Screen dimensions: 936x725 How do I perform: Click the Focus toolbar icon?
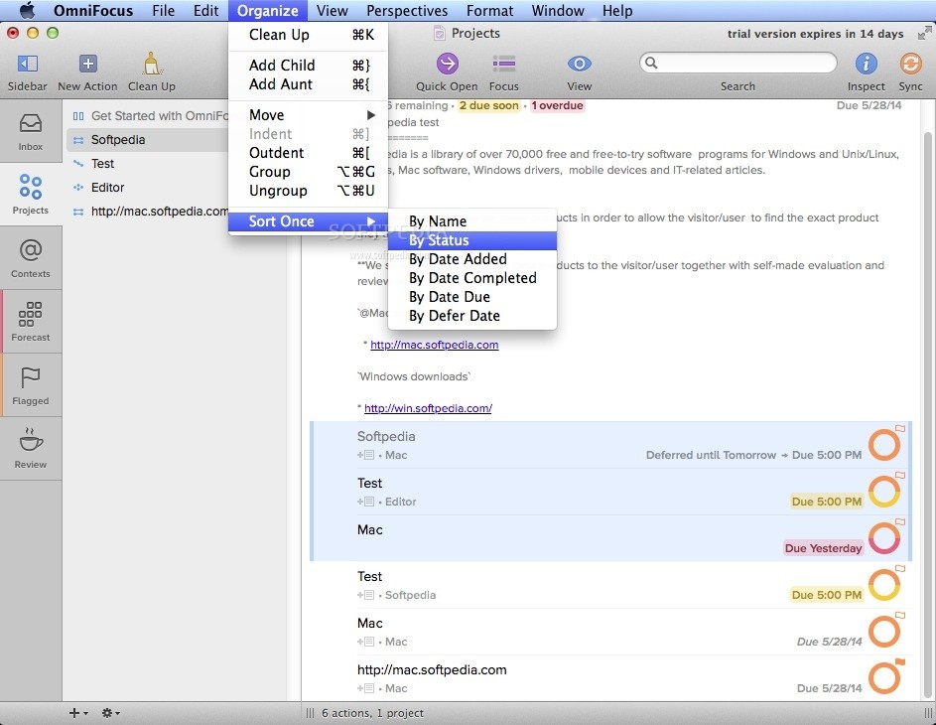504,64
